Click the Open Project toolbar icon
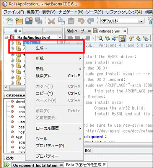This screenshot has height=168, width=153. pyautogui.click(x=29, y=21)
